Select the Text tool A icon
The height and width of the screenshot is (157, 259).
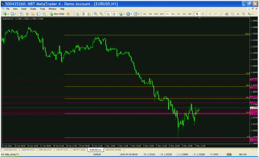[x=238, y=14]
